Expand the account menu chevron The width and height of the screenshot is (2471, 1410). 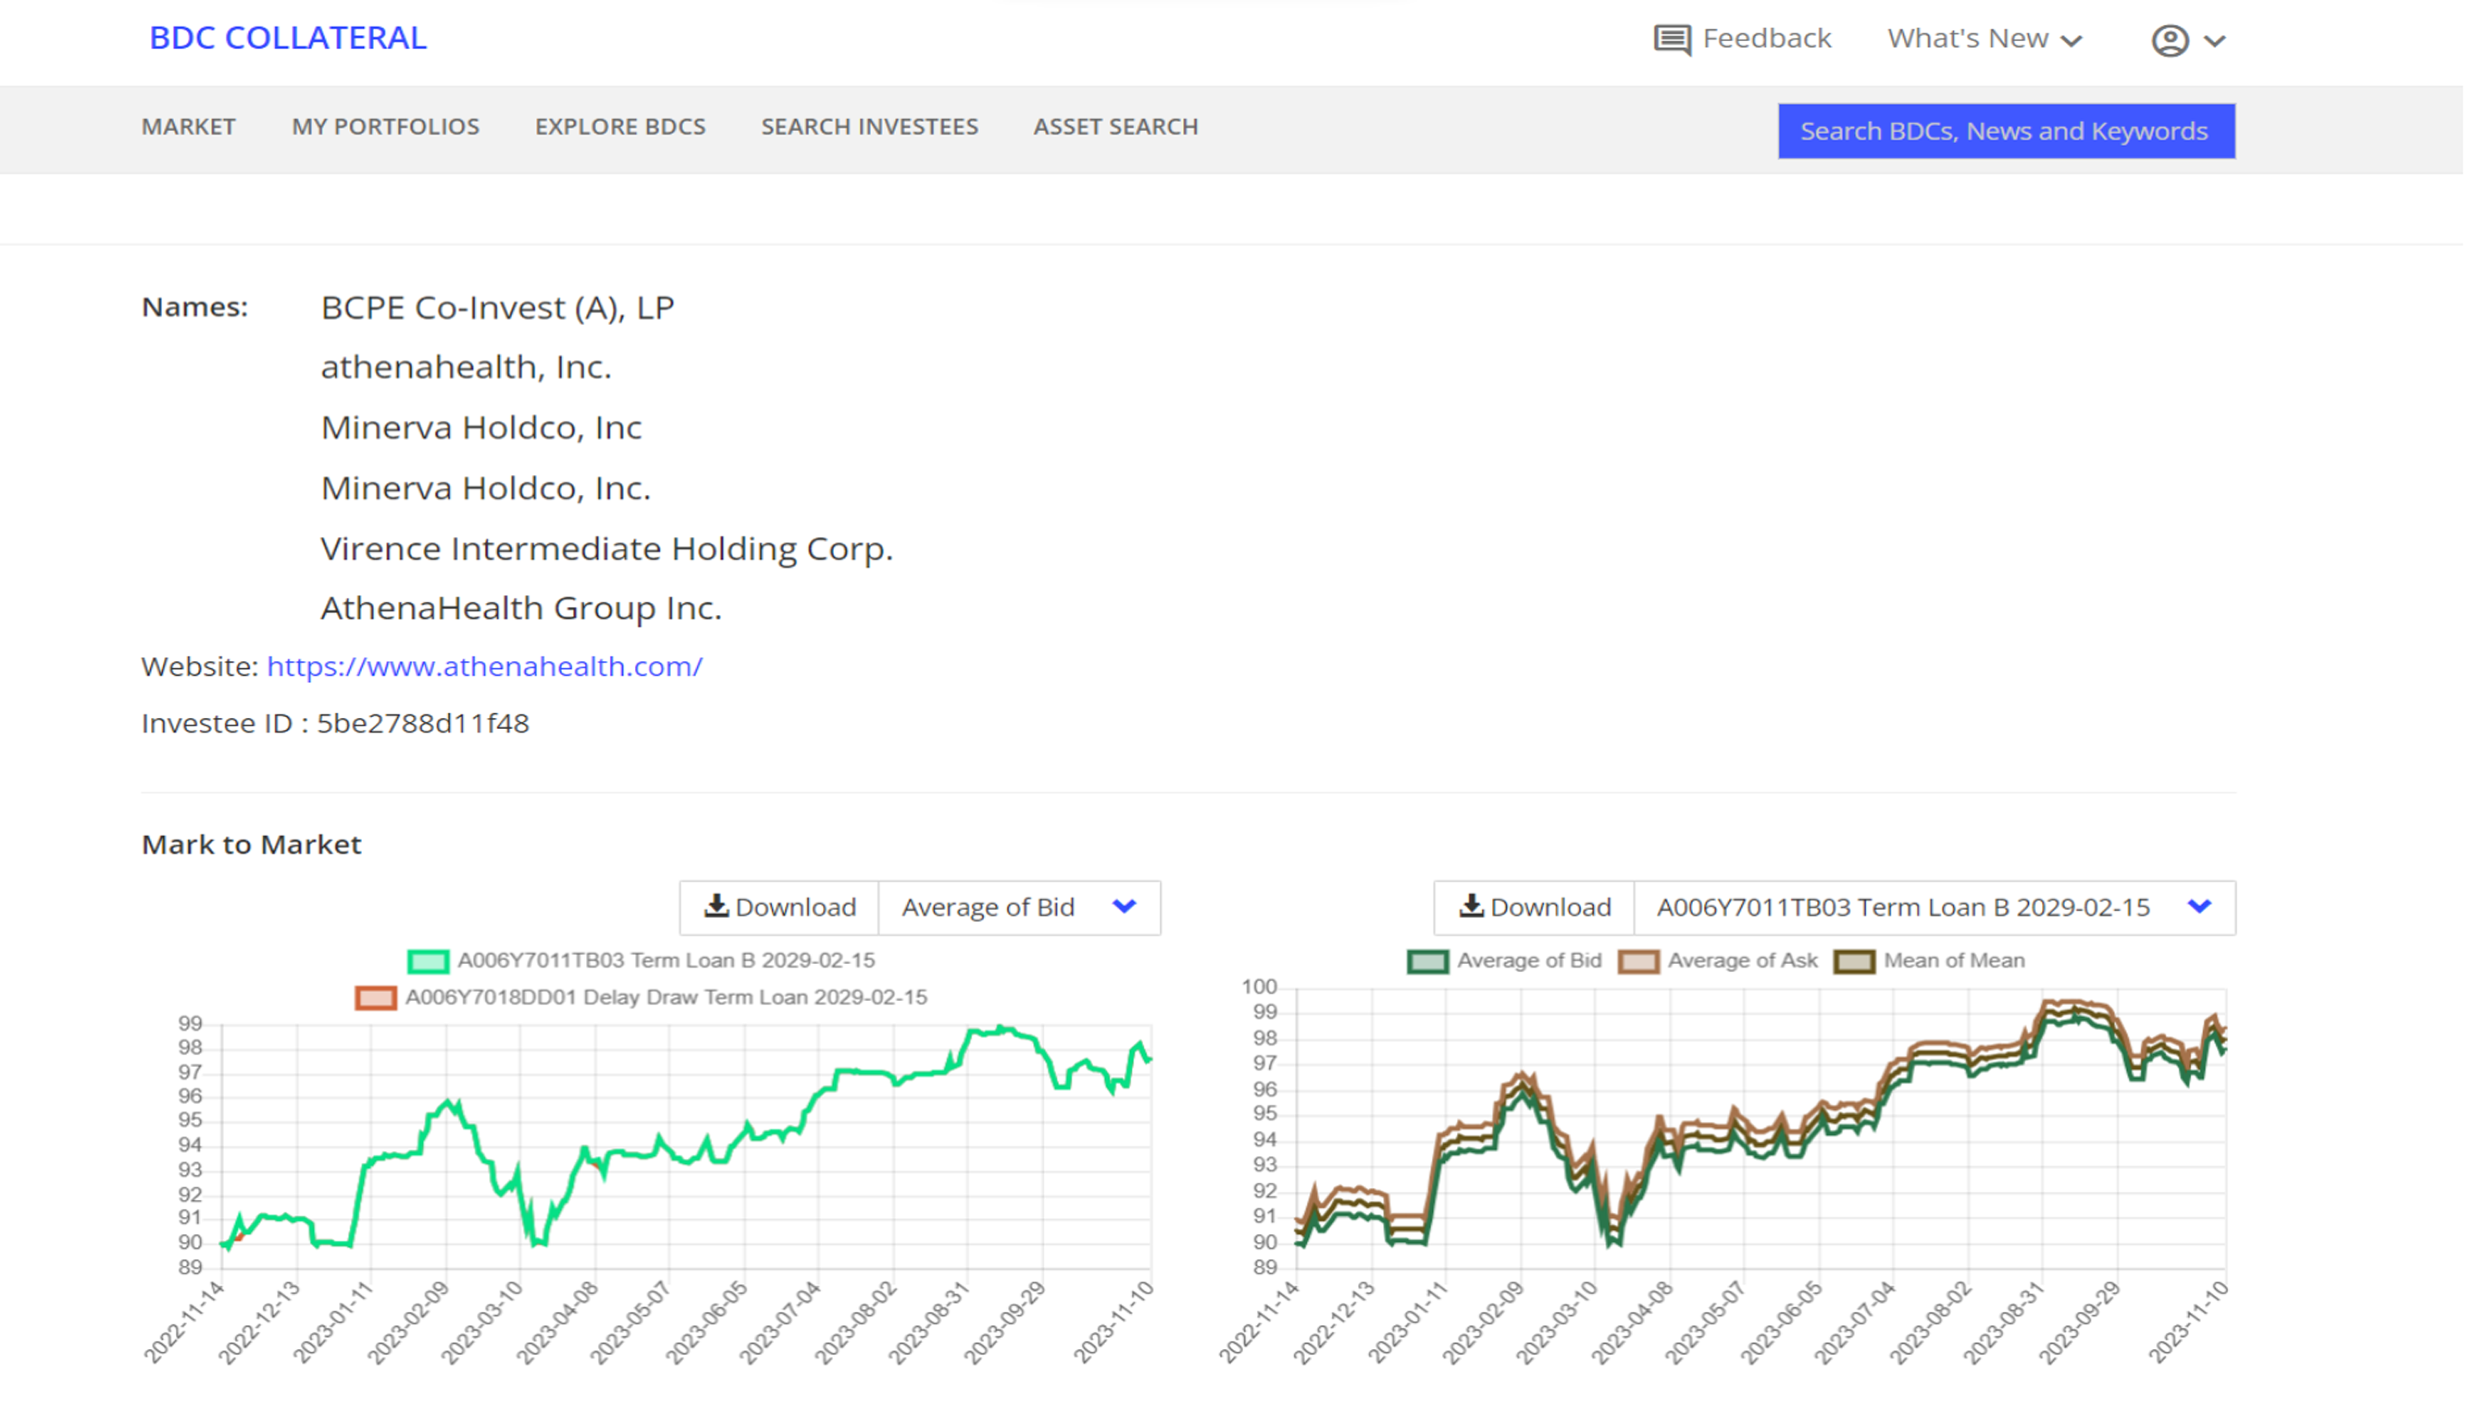coord(2214,40)
